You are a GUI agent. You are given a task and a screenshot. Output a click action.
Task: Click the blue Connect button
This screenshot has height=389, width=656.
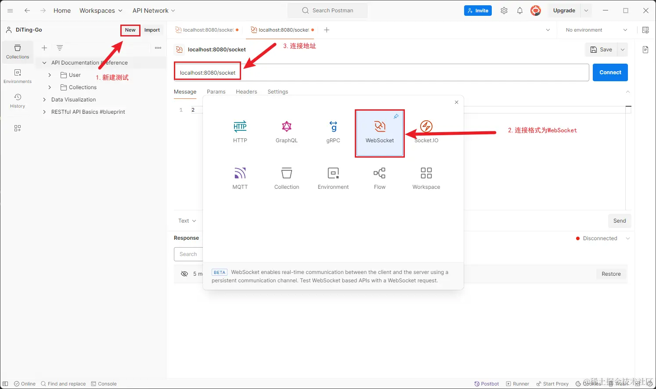[x=610, y=72]
